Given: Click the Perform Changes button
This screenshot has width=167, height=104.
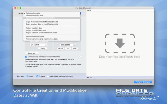Looking at the screenshot, I should point(143,82).
